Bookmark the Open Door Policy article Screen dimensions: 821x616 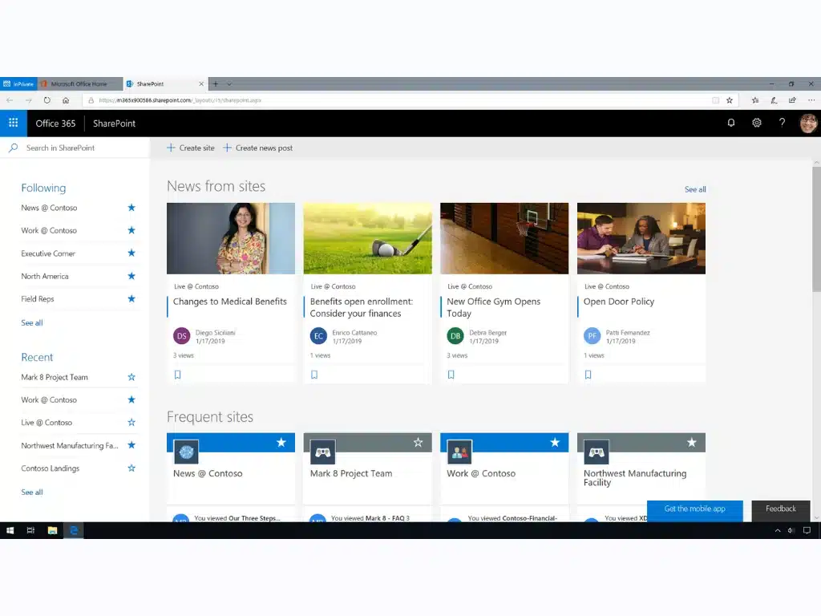(x=588, y=375)
